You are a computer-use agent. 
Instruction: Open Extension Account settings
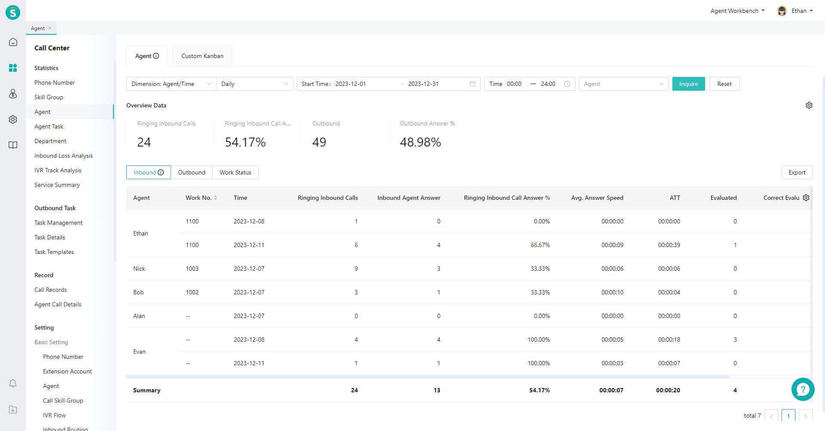pos(67,371)
